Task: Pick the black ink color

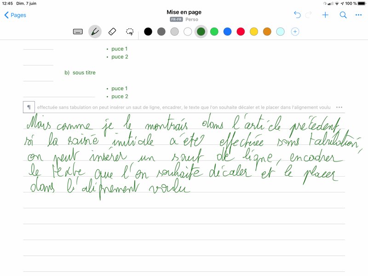Action: click(x=148, y=32)
